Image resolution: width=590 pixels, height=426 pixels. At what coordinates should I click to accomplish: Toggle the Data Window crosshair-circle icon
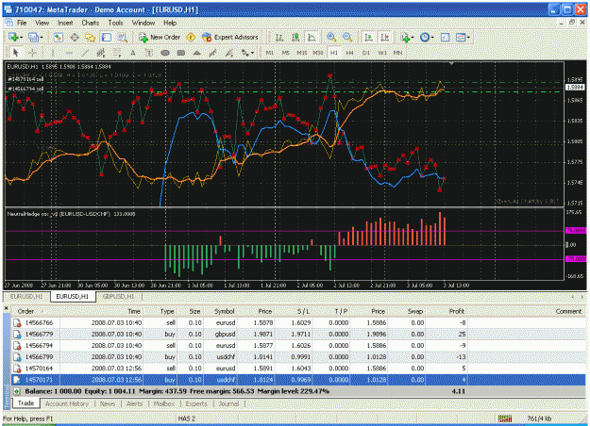tap(75, 37)
